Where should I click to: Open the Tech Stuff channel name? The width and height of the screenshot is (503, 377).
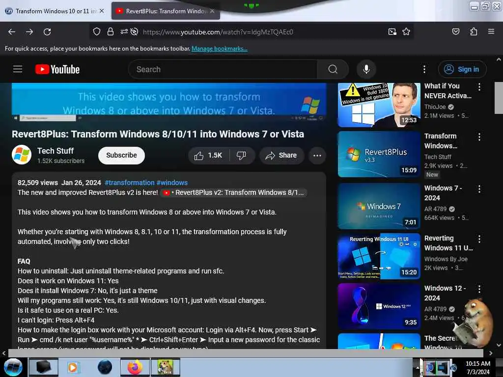point(56,151)
